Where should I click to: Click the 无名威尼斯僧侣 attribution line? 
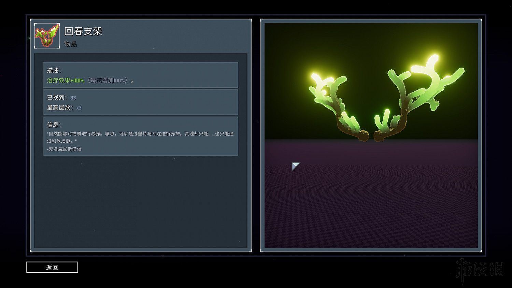tap(64, 149)
